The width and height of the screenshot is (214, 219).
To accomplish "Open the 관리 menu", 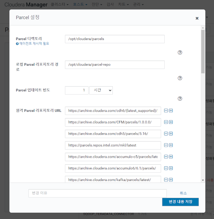I will point(138,4).
